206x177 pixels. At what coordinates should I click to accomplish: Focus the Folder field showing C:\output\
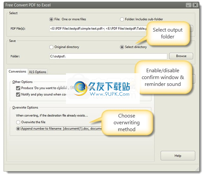108,56
